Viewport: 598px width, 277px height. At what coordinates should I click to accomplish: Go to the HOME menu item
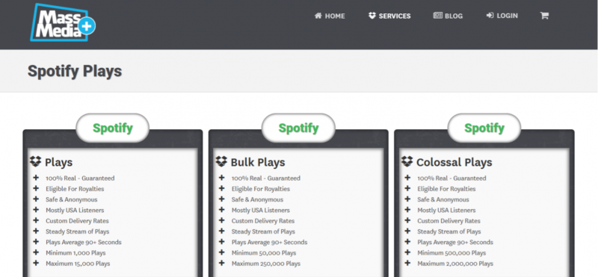(330, 16)
